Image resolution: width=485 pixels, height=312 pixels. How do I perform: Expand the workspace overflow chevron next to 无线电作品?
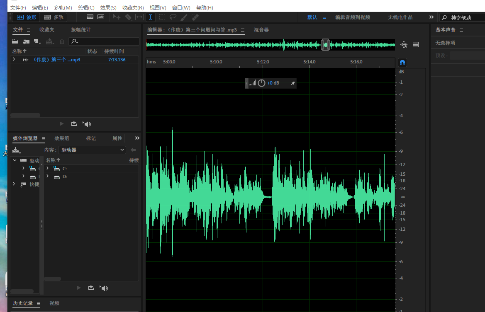pos(431,17)
